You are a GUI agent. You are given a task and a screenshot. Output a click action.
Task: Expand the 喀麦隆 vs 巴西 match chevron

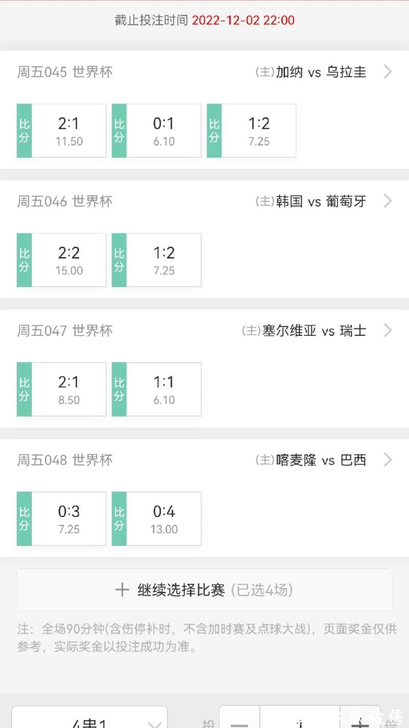tap(388, 460)
